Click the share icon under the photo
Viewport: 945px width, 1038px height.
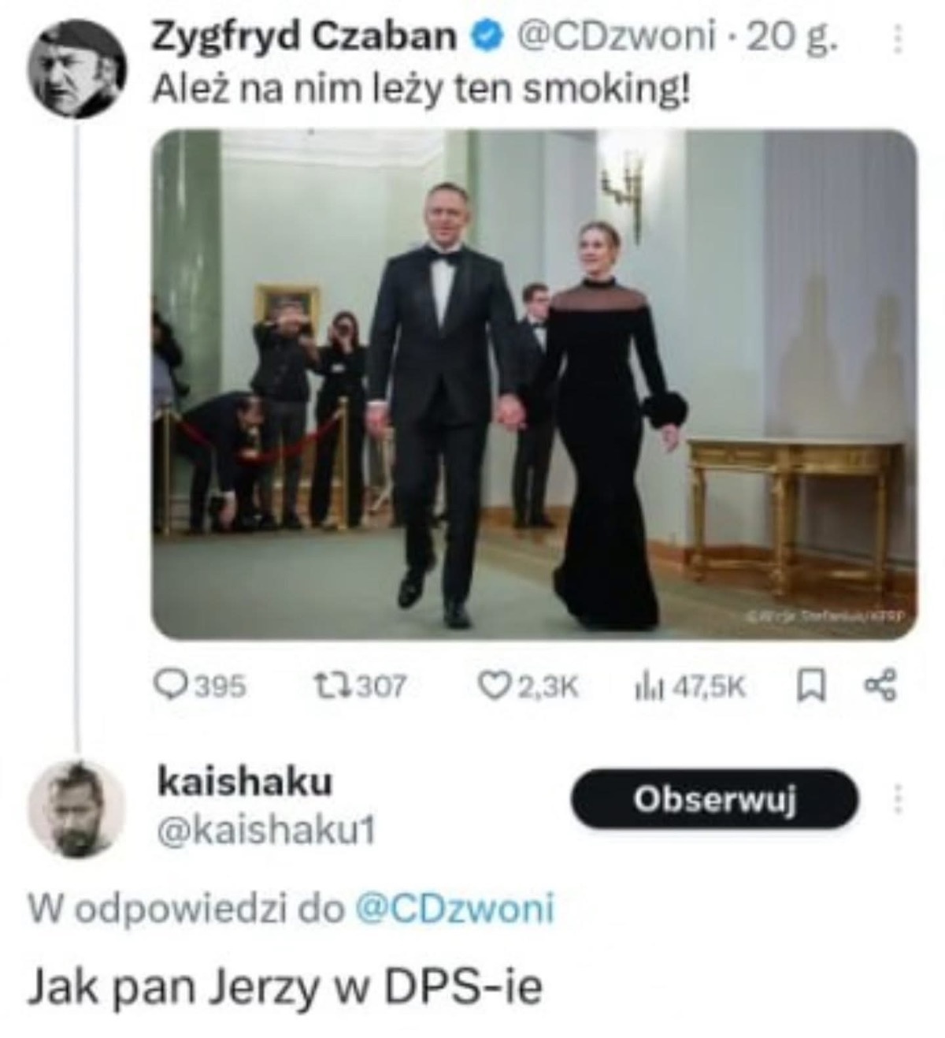880,687
